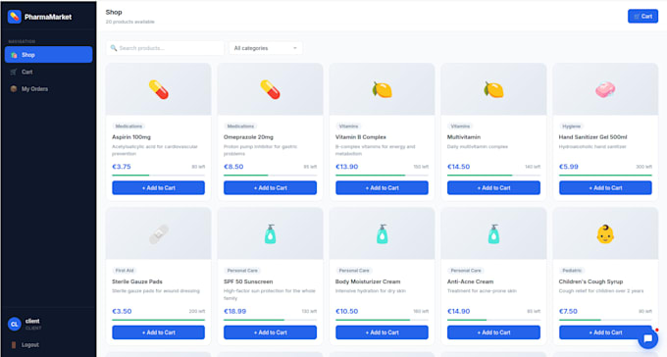Click the €10.50 price
Screen dimensions: 667x357
tap(346, 312)
